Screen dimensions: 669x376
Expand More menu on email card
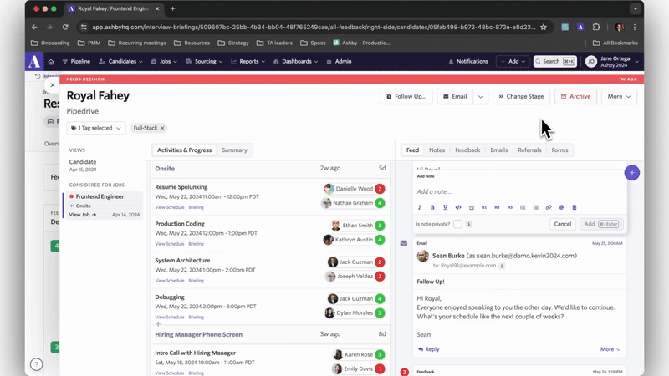(610, 349)
